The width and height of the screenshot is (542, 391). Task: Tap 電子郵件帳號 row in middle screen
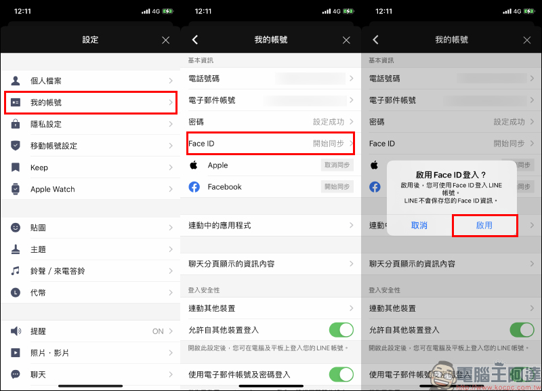pos(270,100)
